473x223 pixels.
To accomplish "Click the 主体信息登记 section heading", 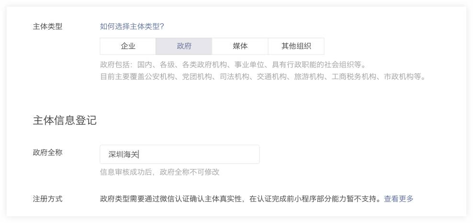I will pyautogui.click(x=64, y=120).
